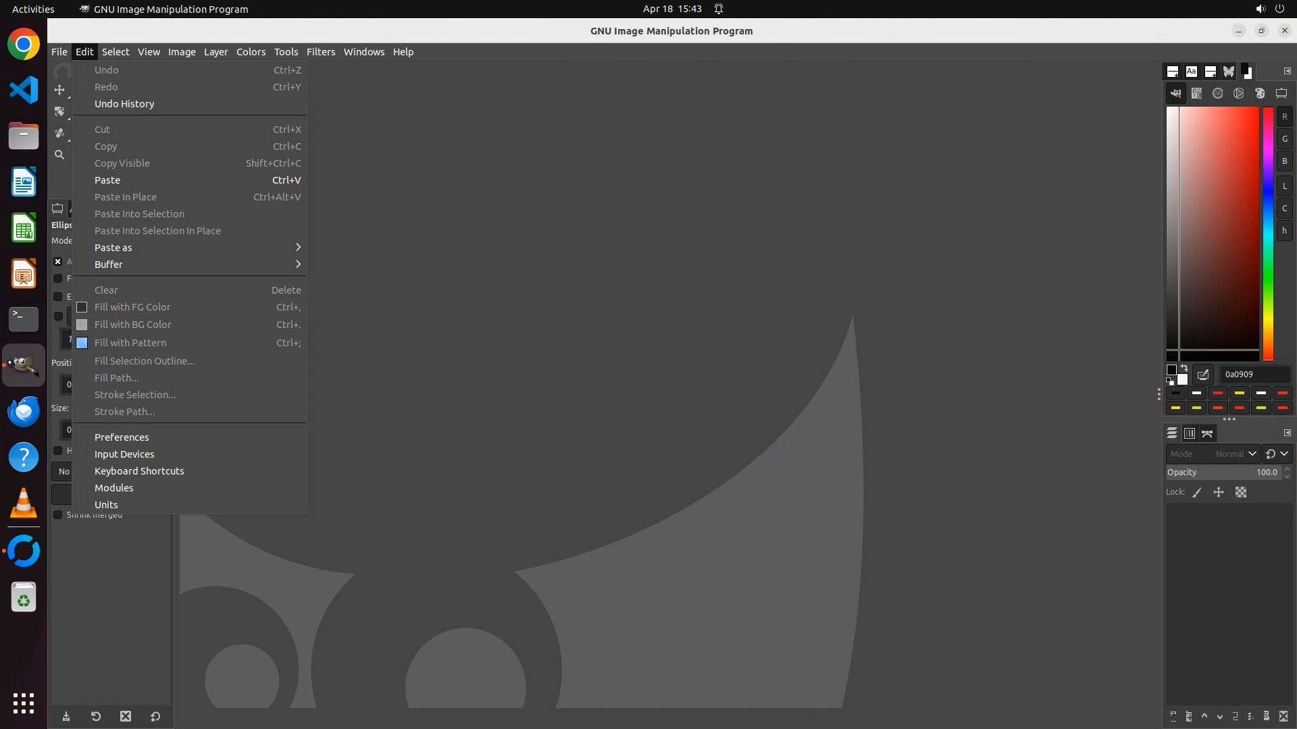The height and width of the screenshot is (729, 1297).
Task: Open Preferences from the Edit menu
Action: click(x=122, y=437)
